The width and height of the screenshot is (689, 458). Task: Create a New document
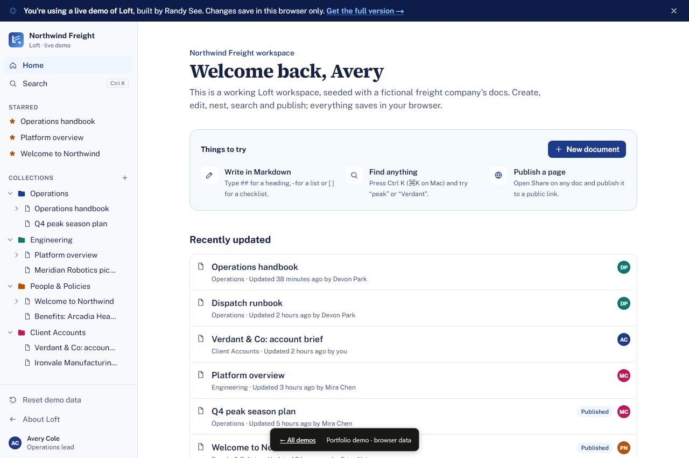click(x=587, y=149)
